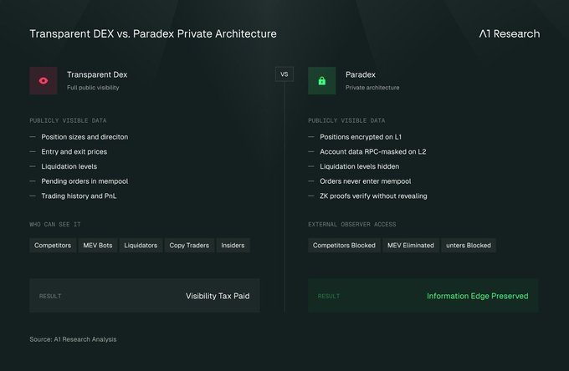Image resolution: width=569 pixels, height=371 pixels.
Task: Click 'PUBLICLY VISIBLE DATA' label under Transparent Dex
Action: point(68,120)
